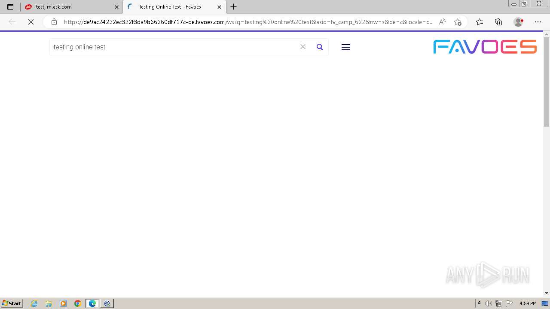Click the browser back arrow
This screenshot has width=550, height=309.
(x=12, y=22)
